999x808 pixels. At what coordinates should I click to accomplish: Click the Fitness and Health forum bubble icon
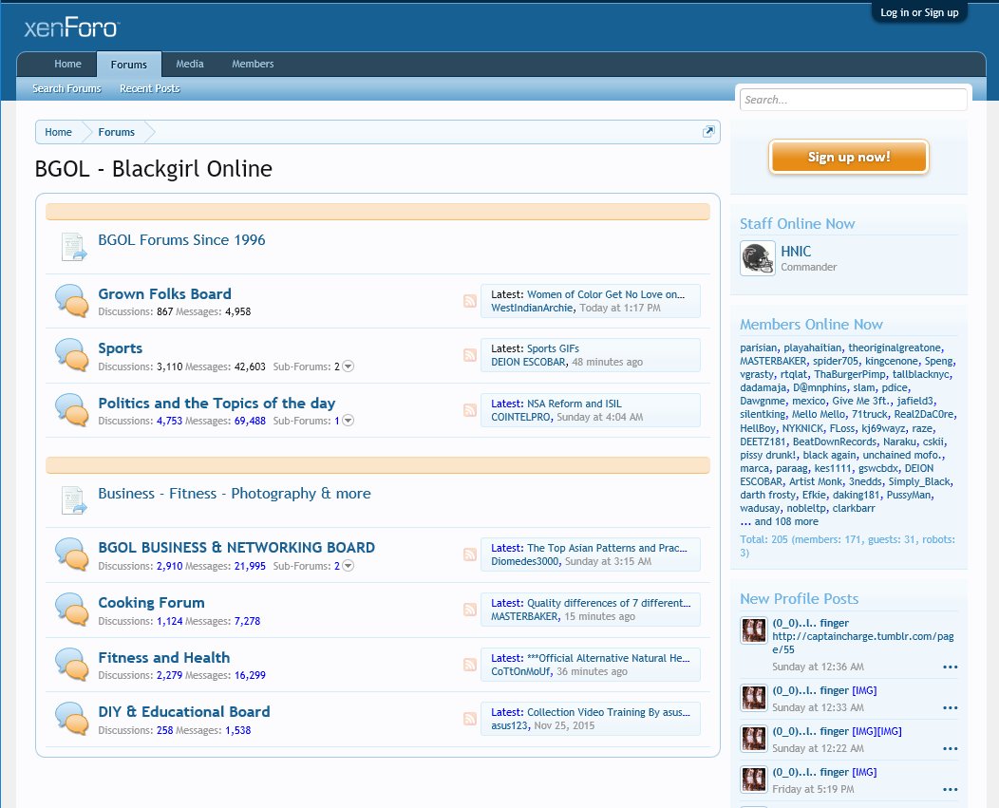(73, 664)
